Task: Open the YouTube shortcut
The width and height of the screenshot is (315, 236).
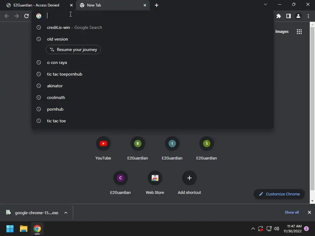Action: tap(103, 148)
